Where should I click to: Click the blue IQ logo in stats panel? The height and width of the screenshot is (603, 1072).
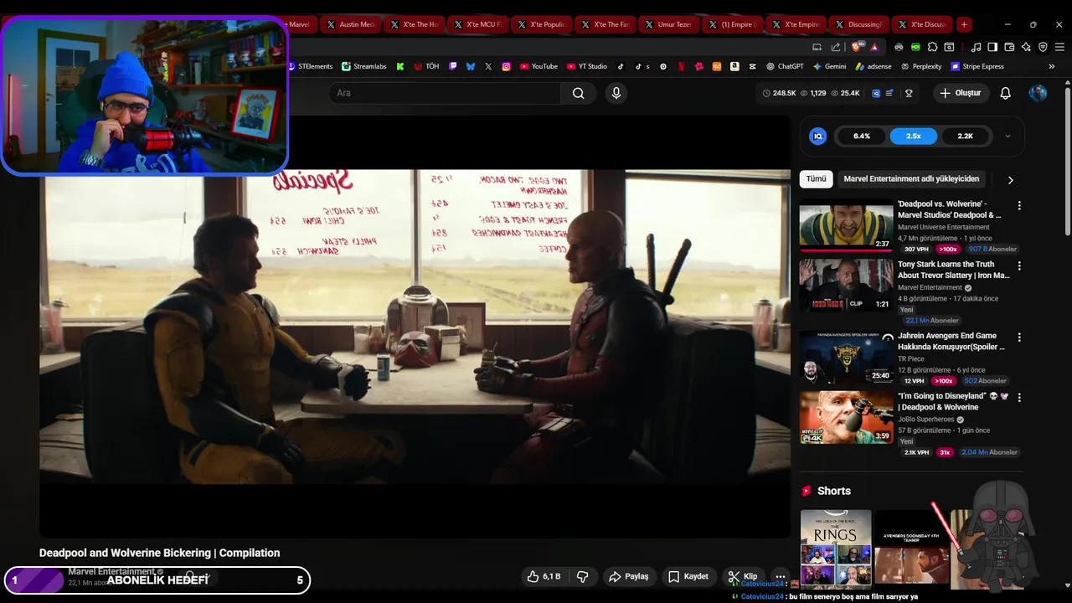point(818,136)
